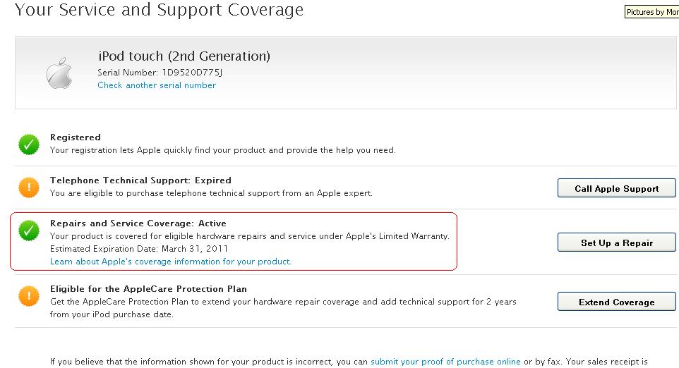Select the Repairs and Service Coverage: Active heading
Image resolution: width=679 pixels, height=368 pixels.
click(138, 223)
